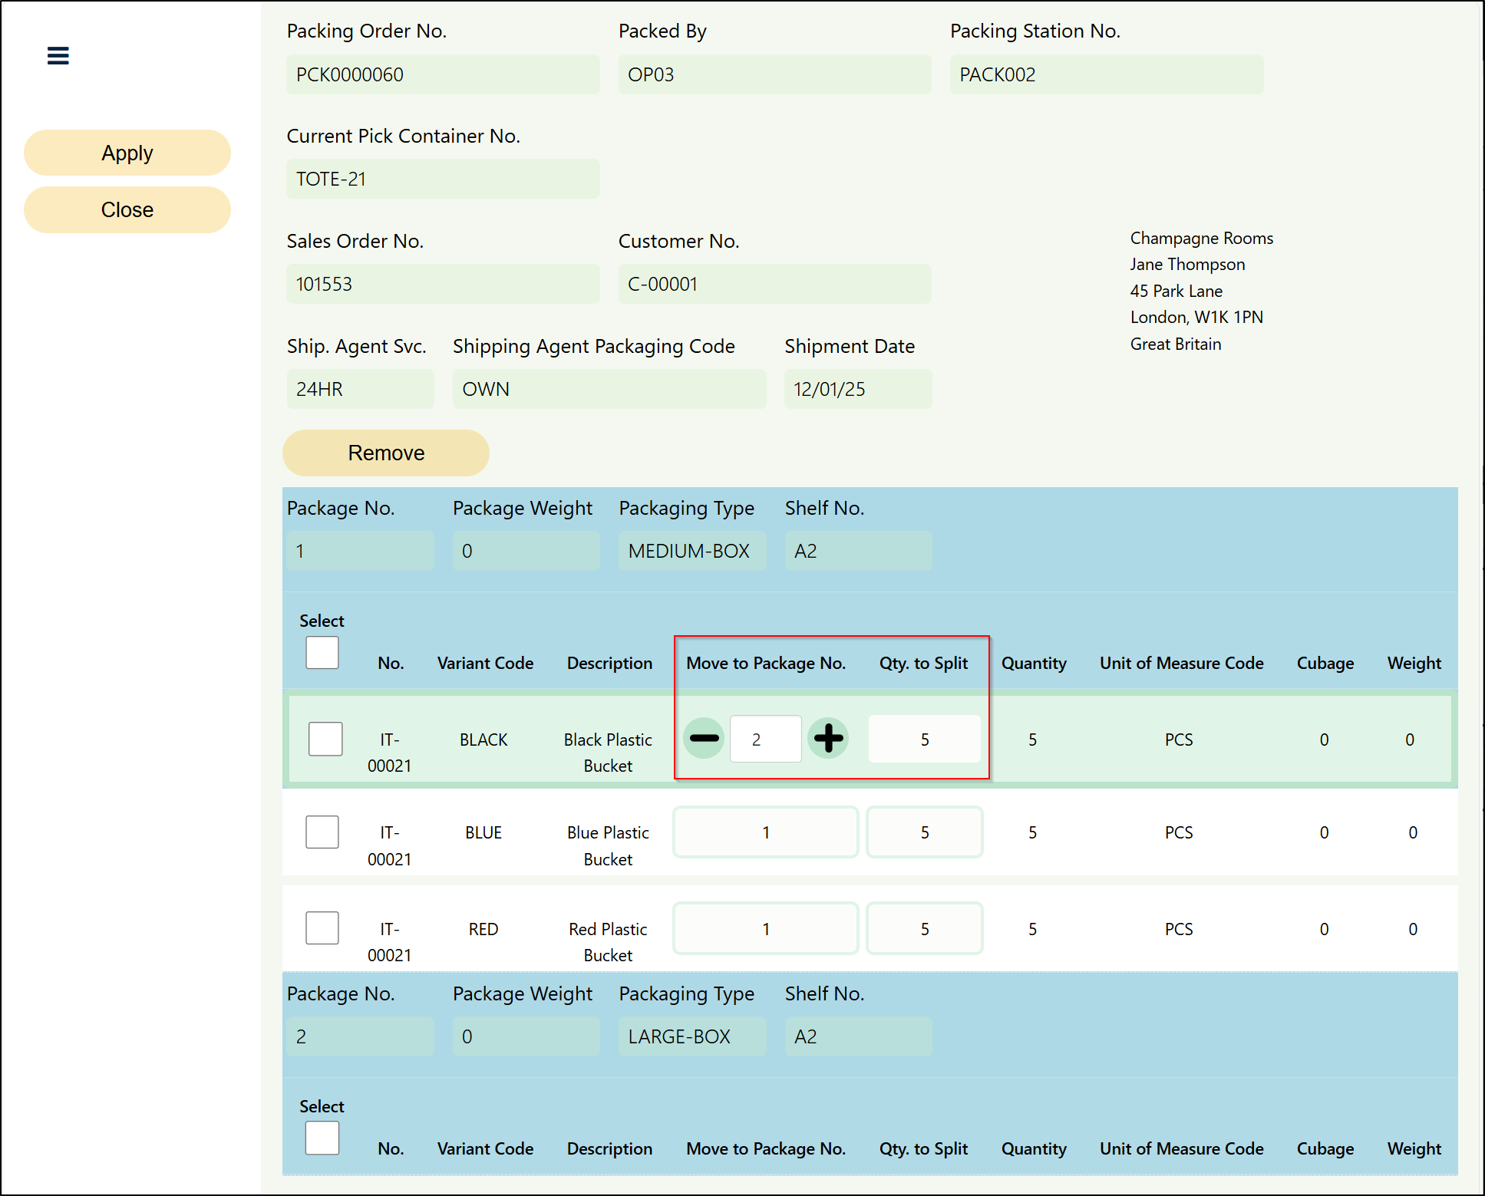The height and width of the screenshot is (1196, 1485).
Task: Click the Shipping Agent Packaging Code OWN field
Action: click(609, 389)
